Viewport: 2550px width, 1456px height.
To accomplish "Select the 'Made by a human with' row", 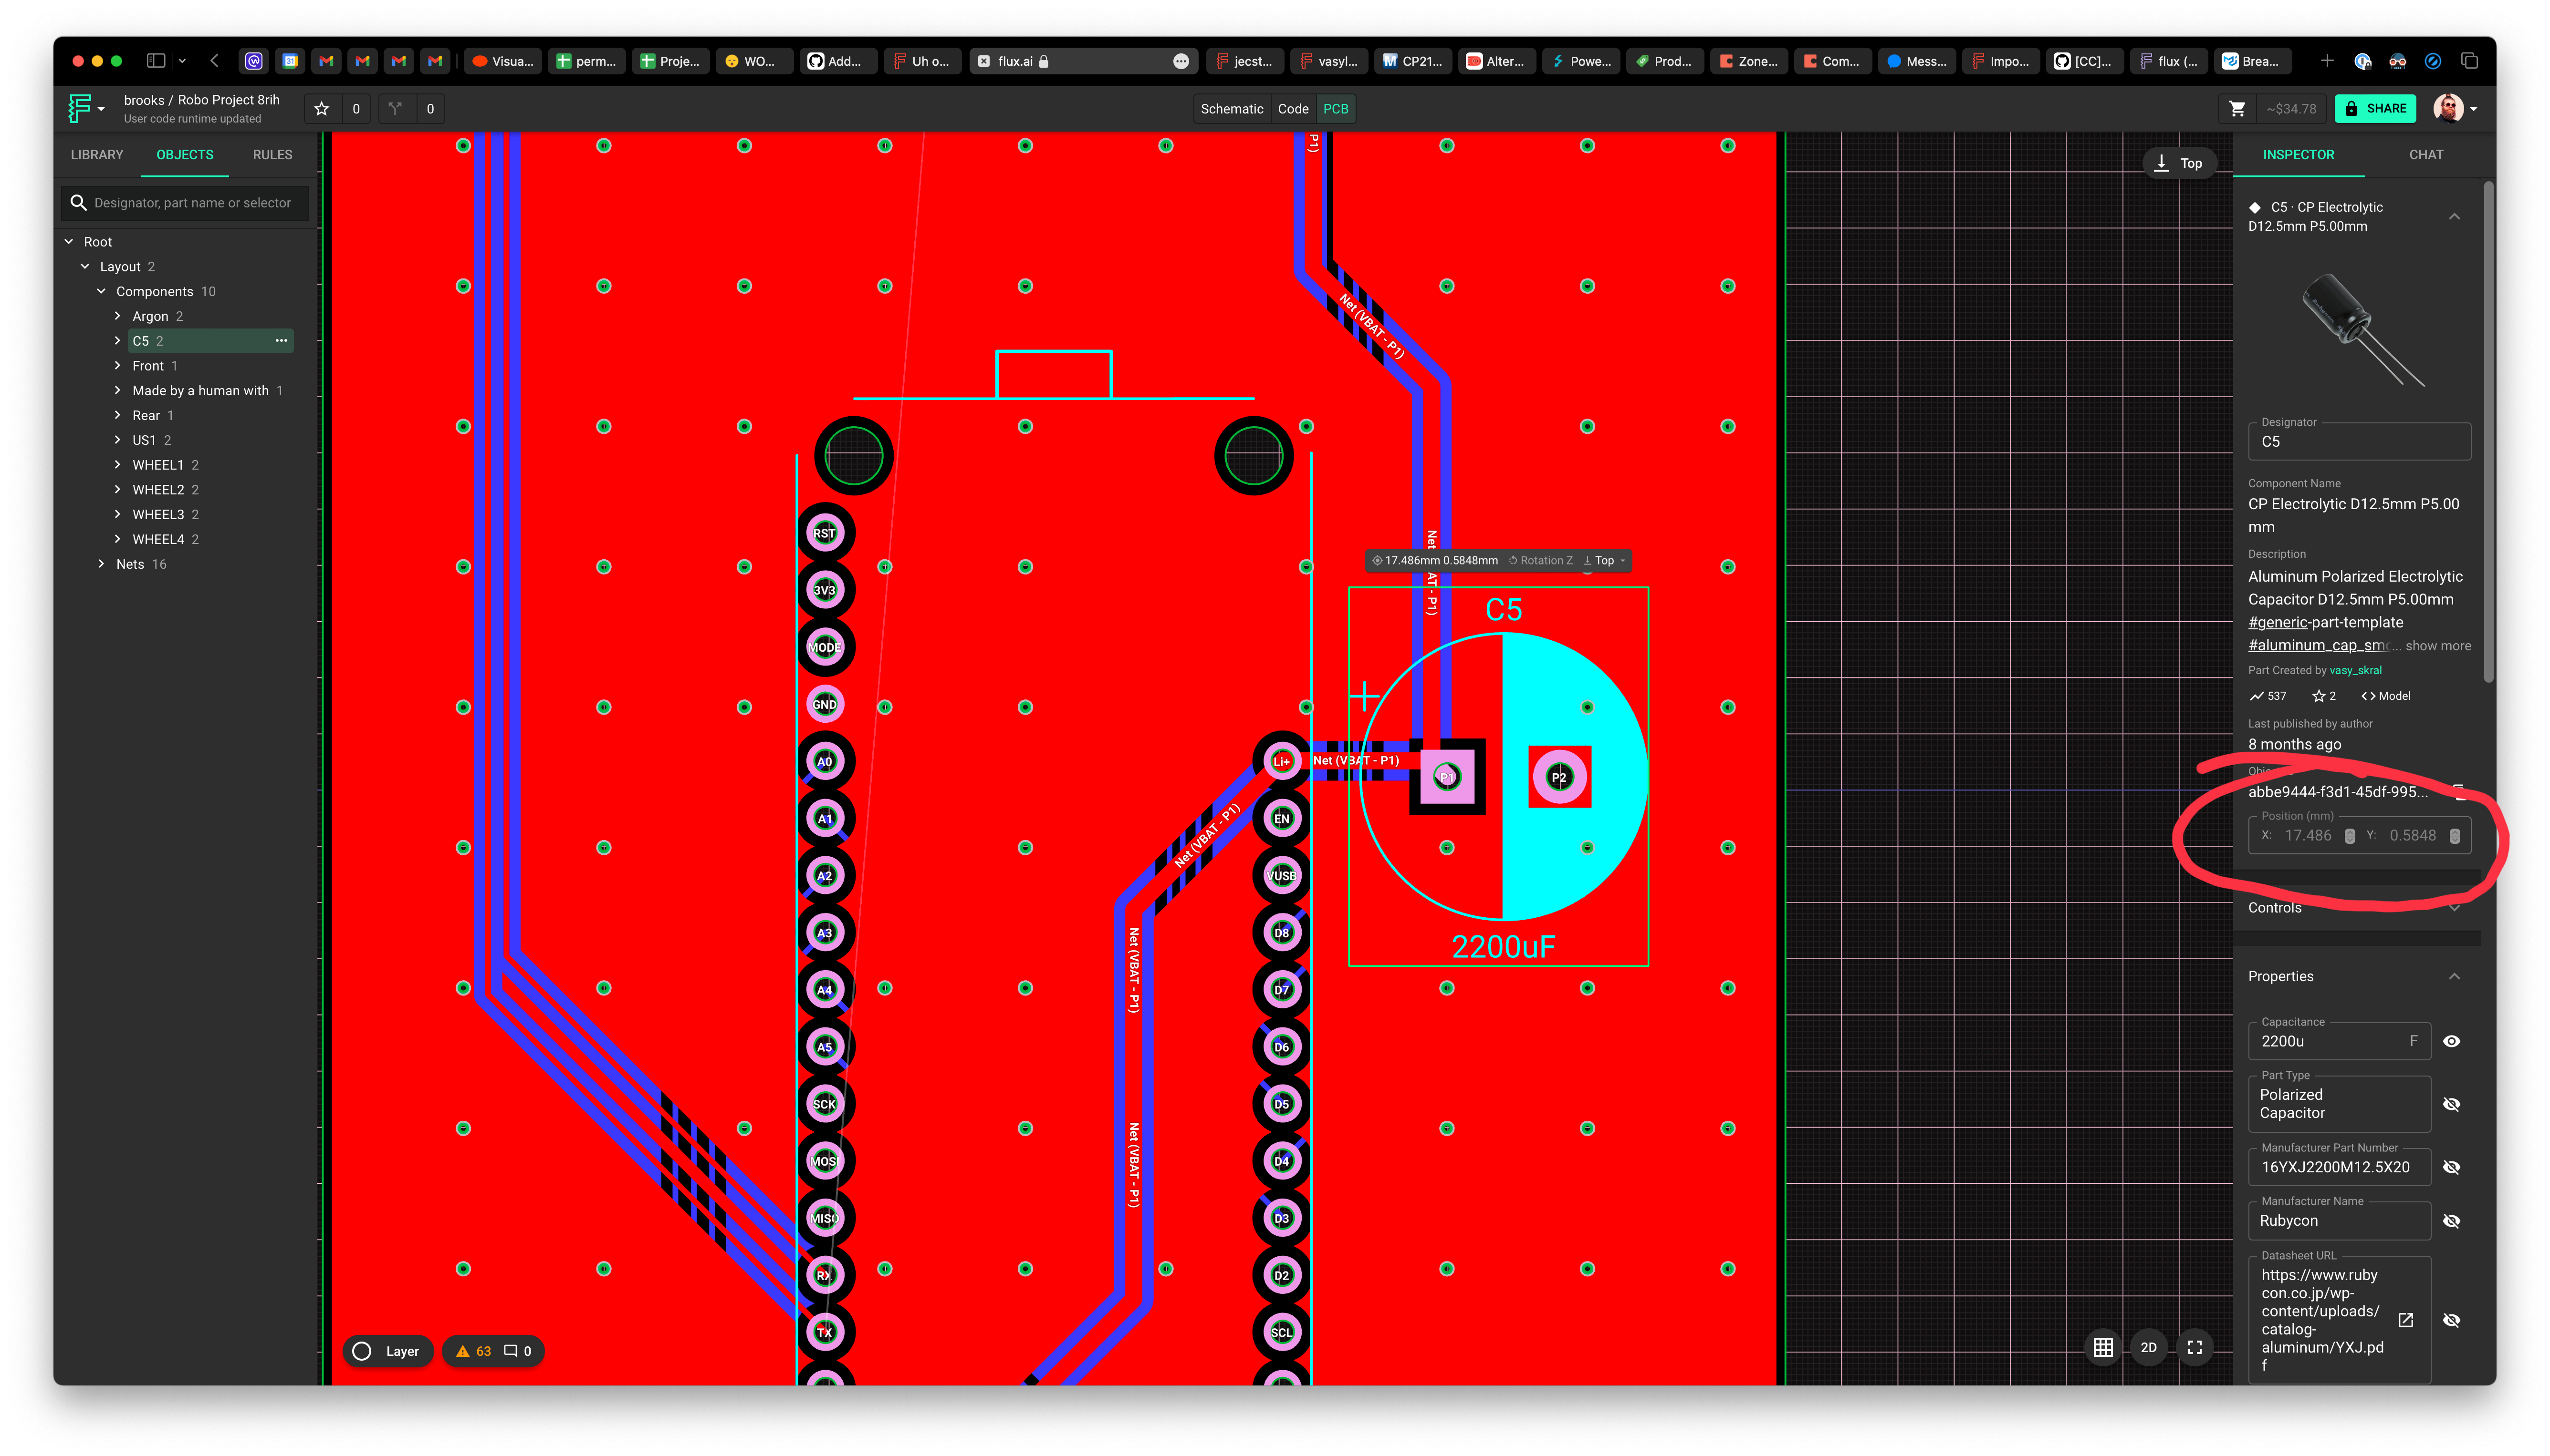I will pos(200,391).
